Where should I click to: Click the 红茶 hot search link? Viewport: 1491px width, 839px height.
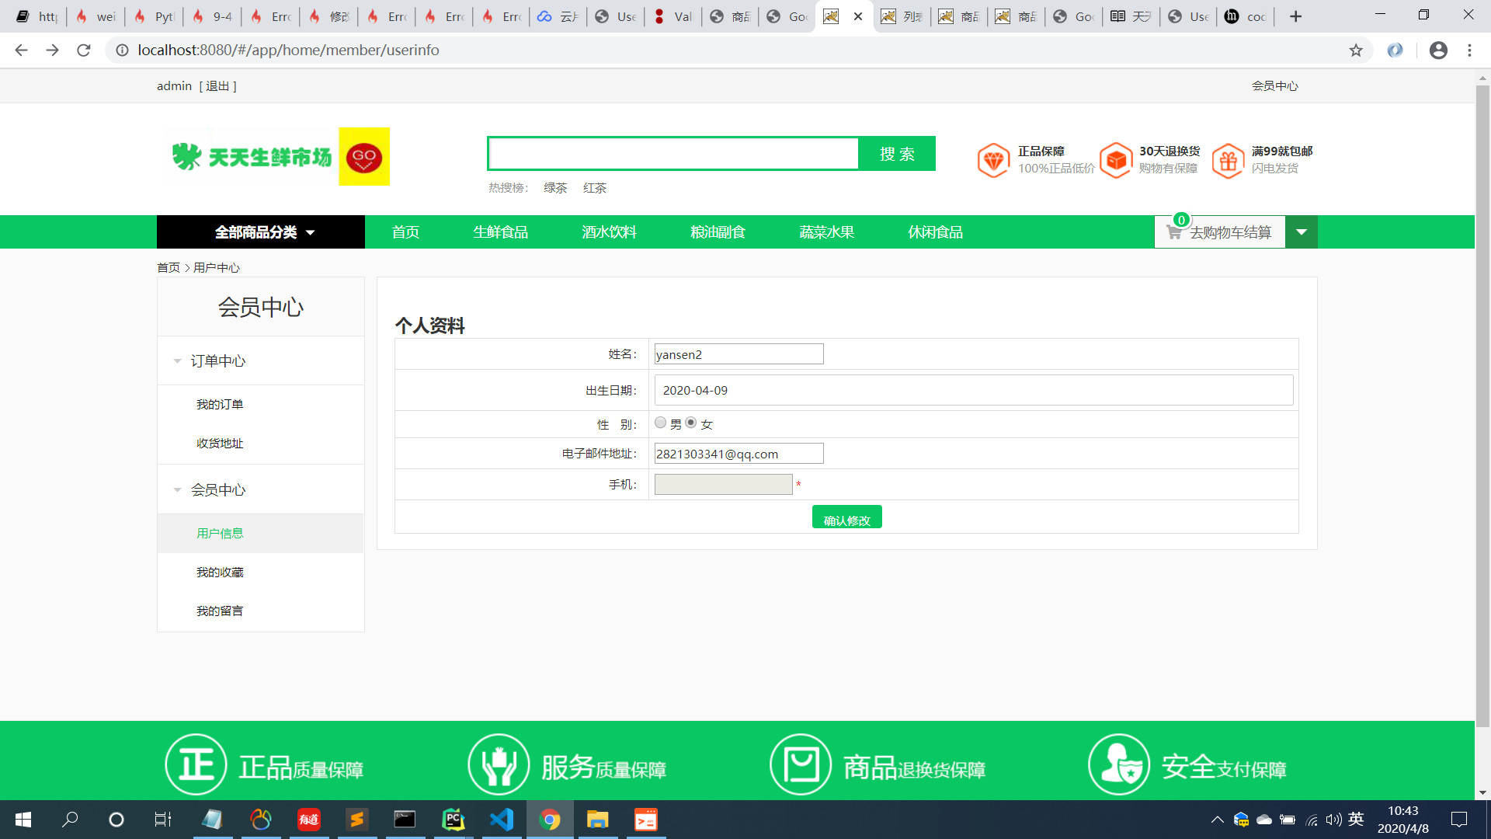click(595, 188)
